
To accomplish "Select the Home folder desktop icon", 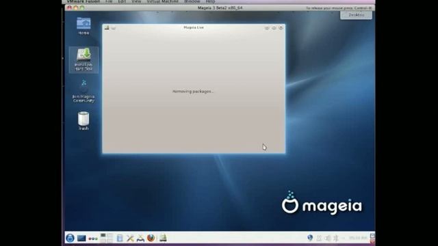I will click(x=83, y=26).
